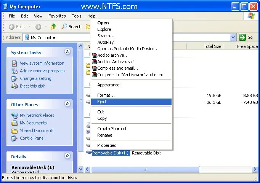Open My Network Places link
This screenshot has width=260, height=183.
(x=37, y=115)
